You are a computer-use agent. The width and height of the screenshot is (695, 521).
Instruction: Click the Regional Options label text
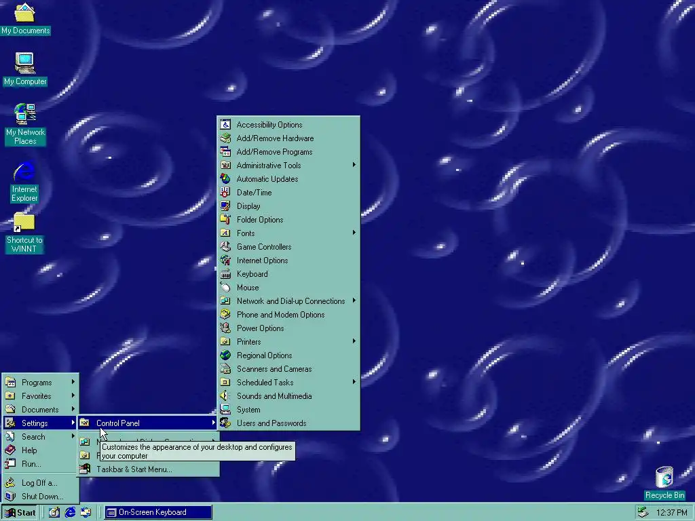click(x=264, y=355)
